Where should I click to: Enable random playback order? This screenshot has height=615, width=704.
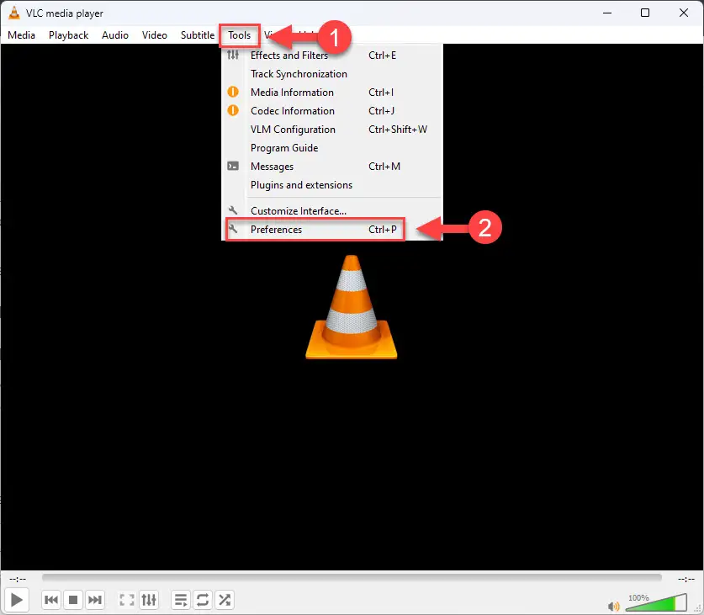224,600
